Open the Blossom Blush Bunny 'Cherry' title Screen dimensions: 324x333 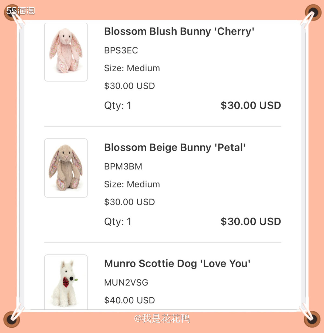click(179, 31)
